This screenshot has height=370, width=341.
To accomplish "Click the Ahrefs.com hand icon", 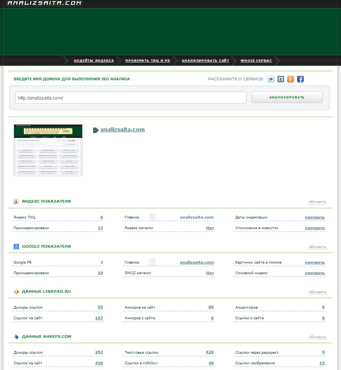I will [16, 337].
